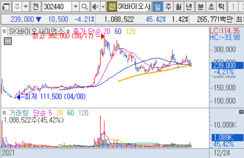Viewport: 244px width, 158px height.
Task: Click the magnifier stock search icon
Action: [84, 7]
